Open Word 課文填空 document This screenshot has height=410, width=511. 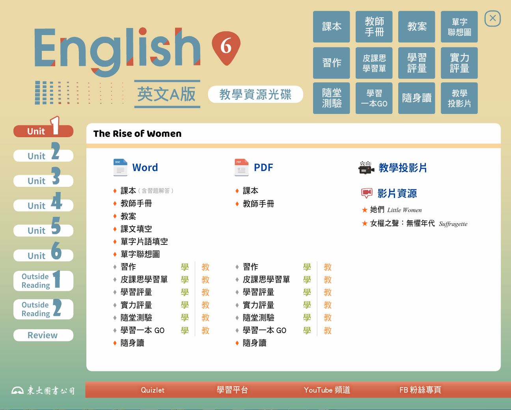tap(136, 229)
